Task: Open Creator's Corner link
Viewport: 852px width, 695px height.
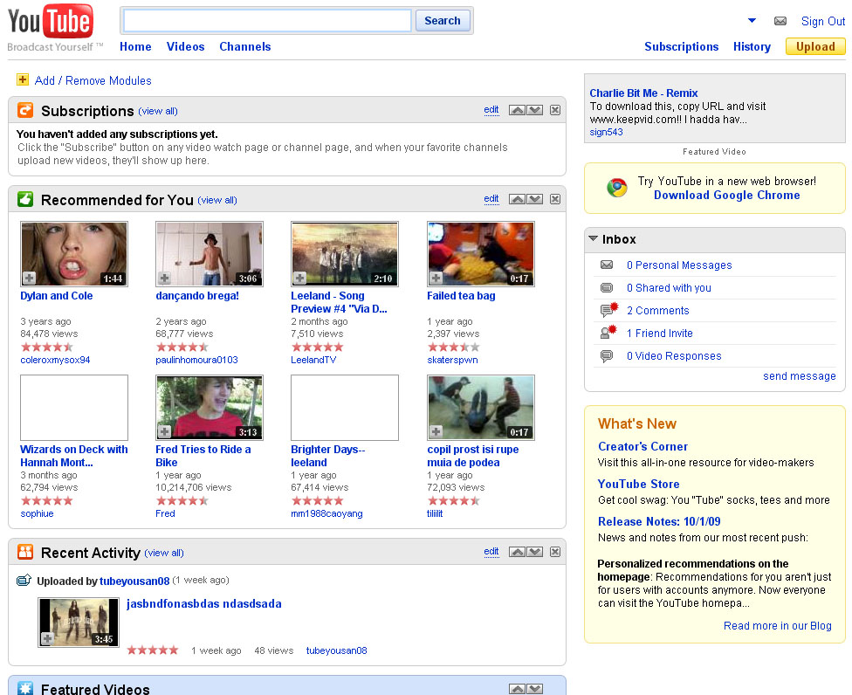Action: [x=642, y=446]
